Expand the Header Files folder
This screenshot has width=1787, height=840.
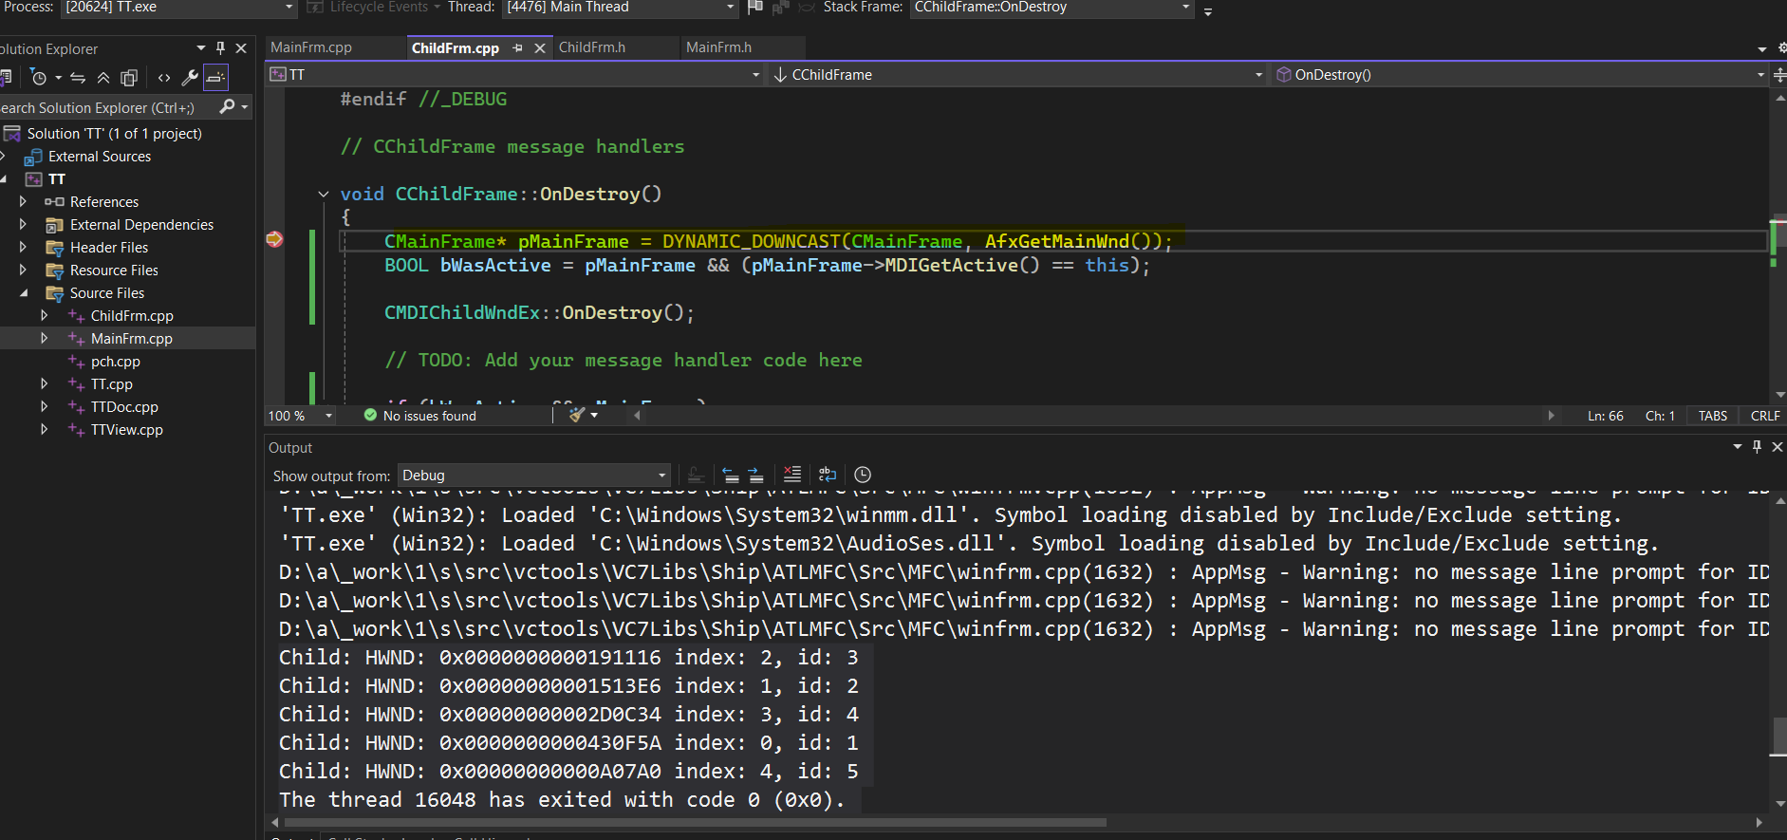(23, 247)
